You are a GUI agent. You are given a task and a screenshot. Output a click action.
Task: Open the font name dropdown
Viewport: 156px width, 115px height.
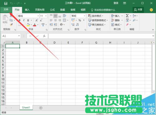coord(38,16)
